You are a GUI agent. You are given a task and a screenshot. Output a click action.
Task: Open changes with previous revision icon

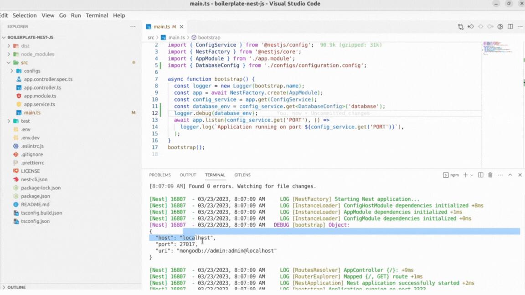470,27
